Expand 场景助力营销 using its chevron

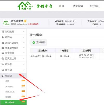click(24, 48)
